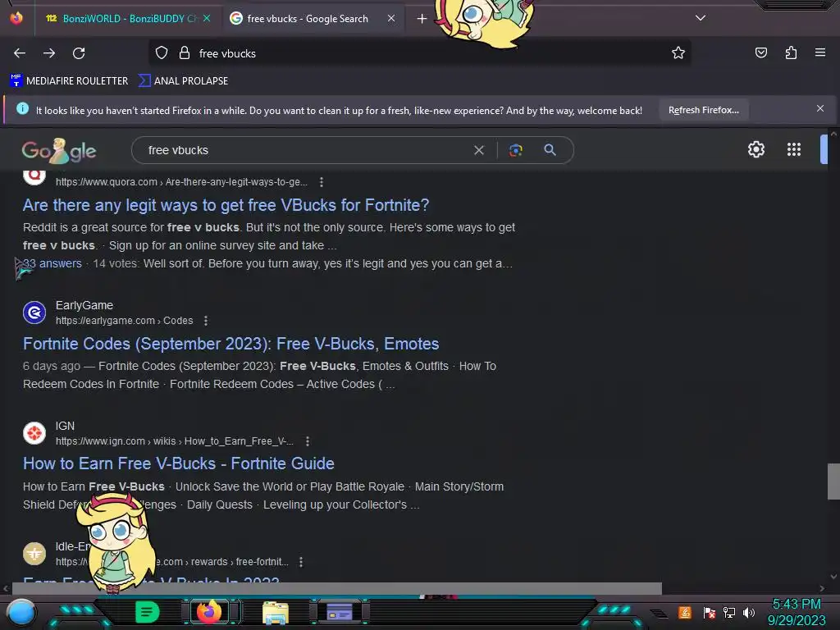Image resolution: width=840 pixels, height=630 pixels.
Task: Go back to the previous page
Action: (x=20, y=53)
